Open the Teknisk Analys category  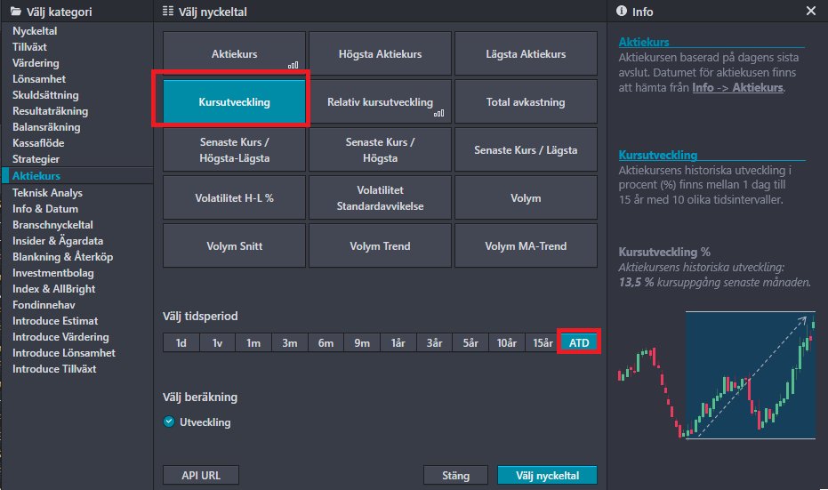47,193
